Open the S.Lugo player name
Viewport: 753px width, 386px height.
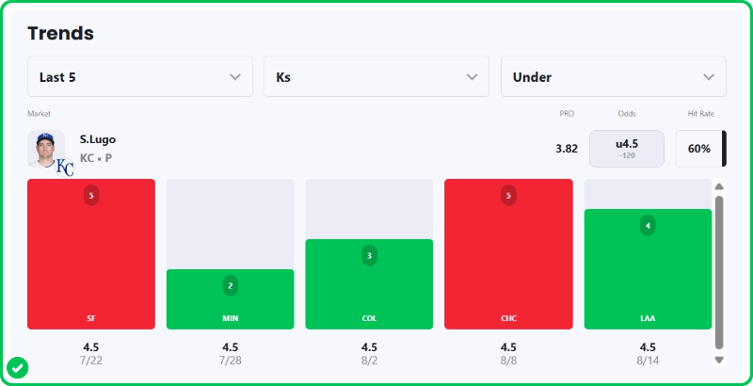(98, 139)
